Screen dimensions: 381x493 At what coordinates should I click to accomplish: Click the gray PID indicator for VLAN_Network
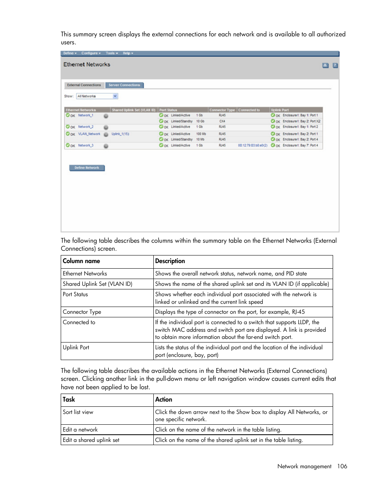coord(106,135)
